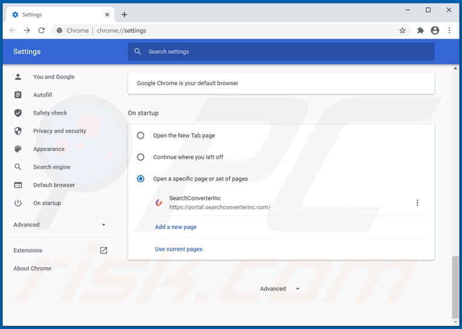This screenshot has height=329, width=462.
Task: Click the new tab plus button
Action: (x=124, y=15)
